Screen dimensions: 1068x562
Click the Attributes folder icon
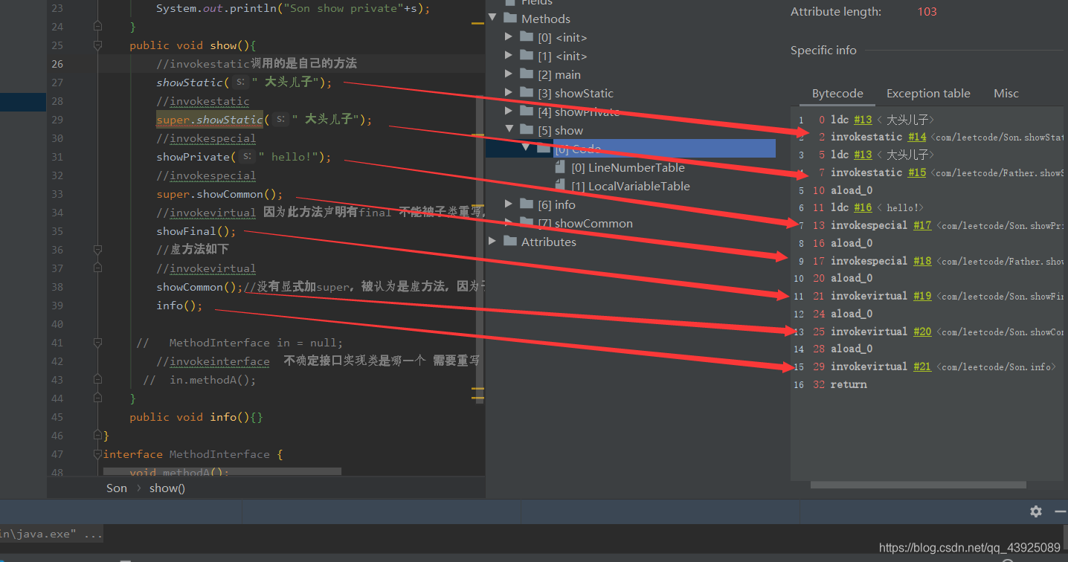point(509,242)
